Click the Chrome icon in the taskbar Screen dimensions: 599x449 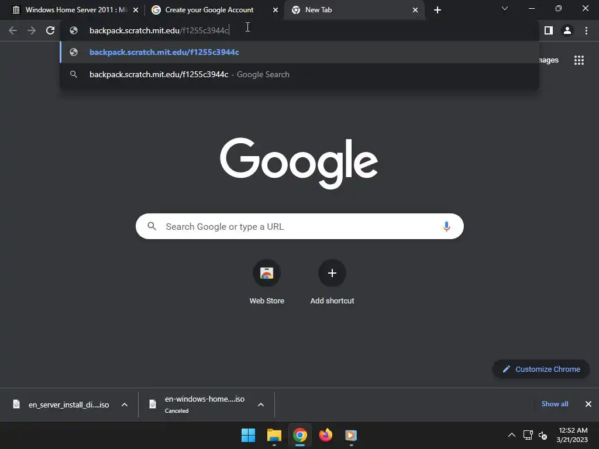point(300,435)
